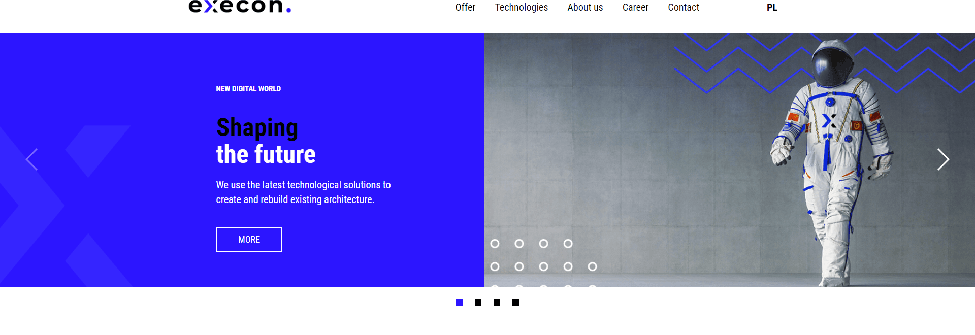
Task: Switch language to PL
Action: pyautogui.click(x=772, y=7)
